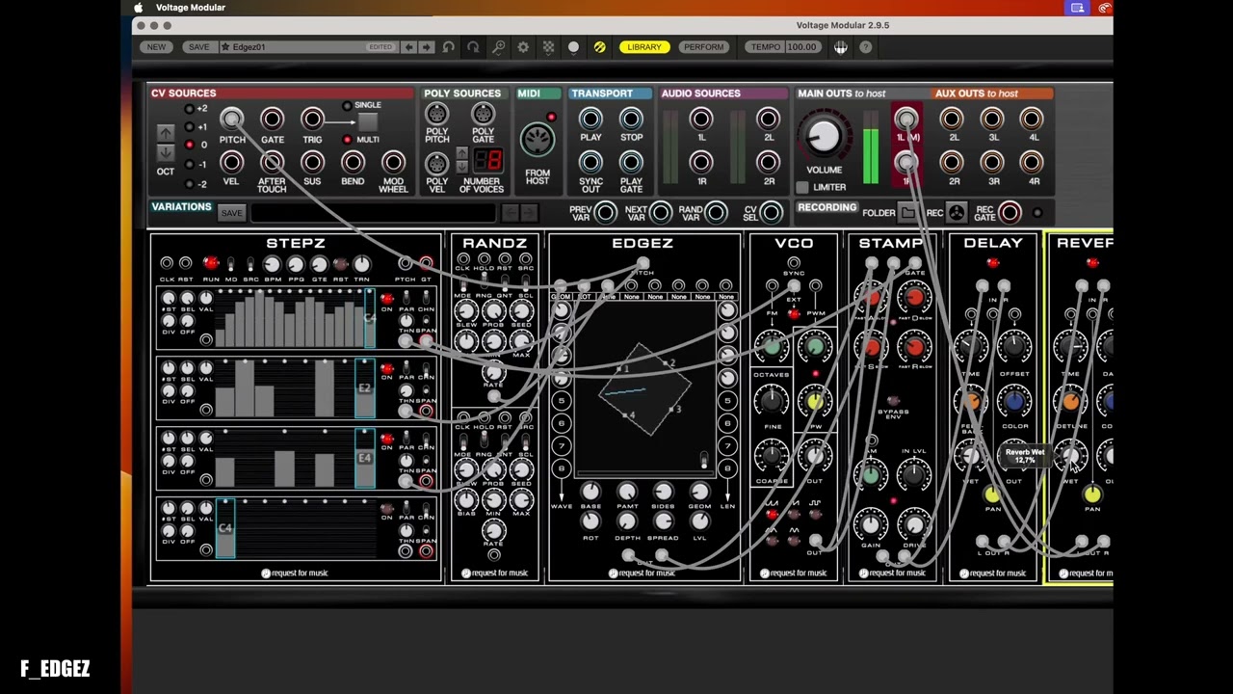Switch to the LIBRARY view
Screen dimensions: 1233x694
(644, 47)
